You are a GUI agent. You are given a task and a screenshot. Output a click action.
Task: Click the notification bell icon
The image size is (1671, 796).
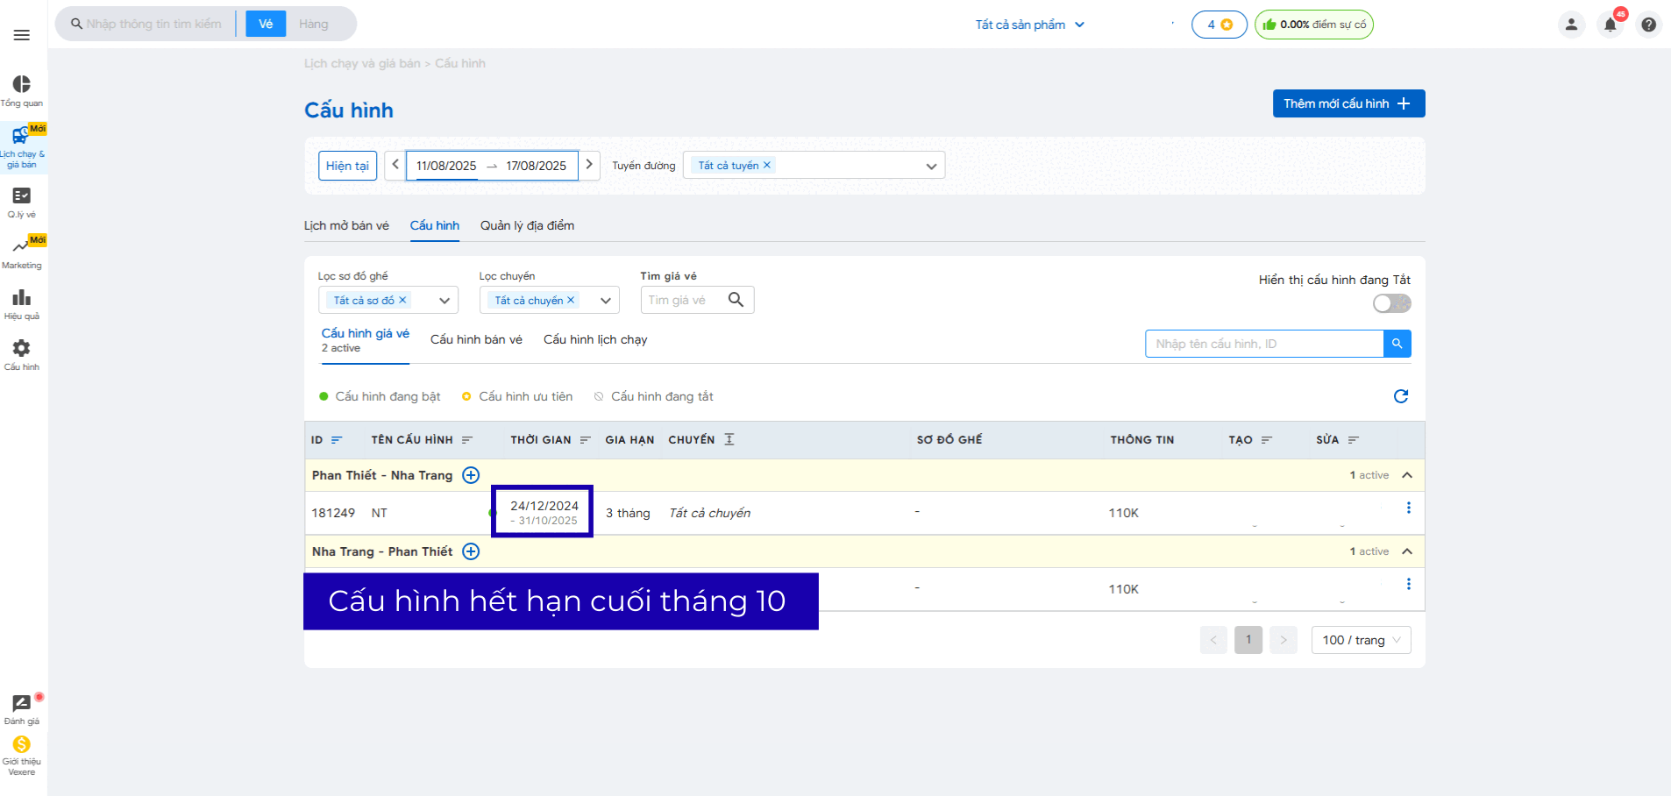pos(1610,25)
